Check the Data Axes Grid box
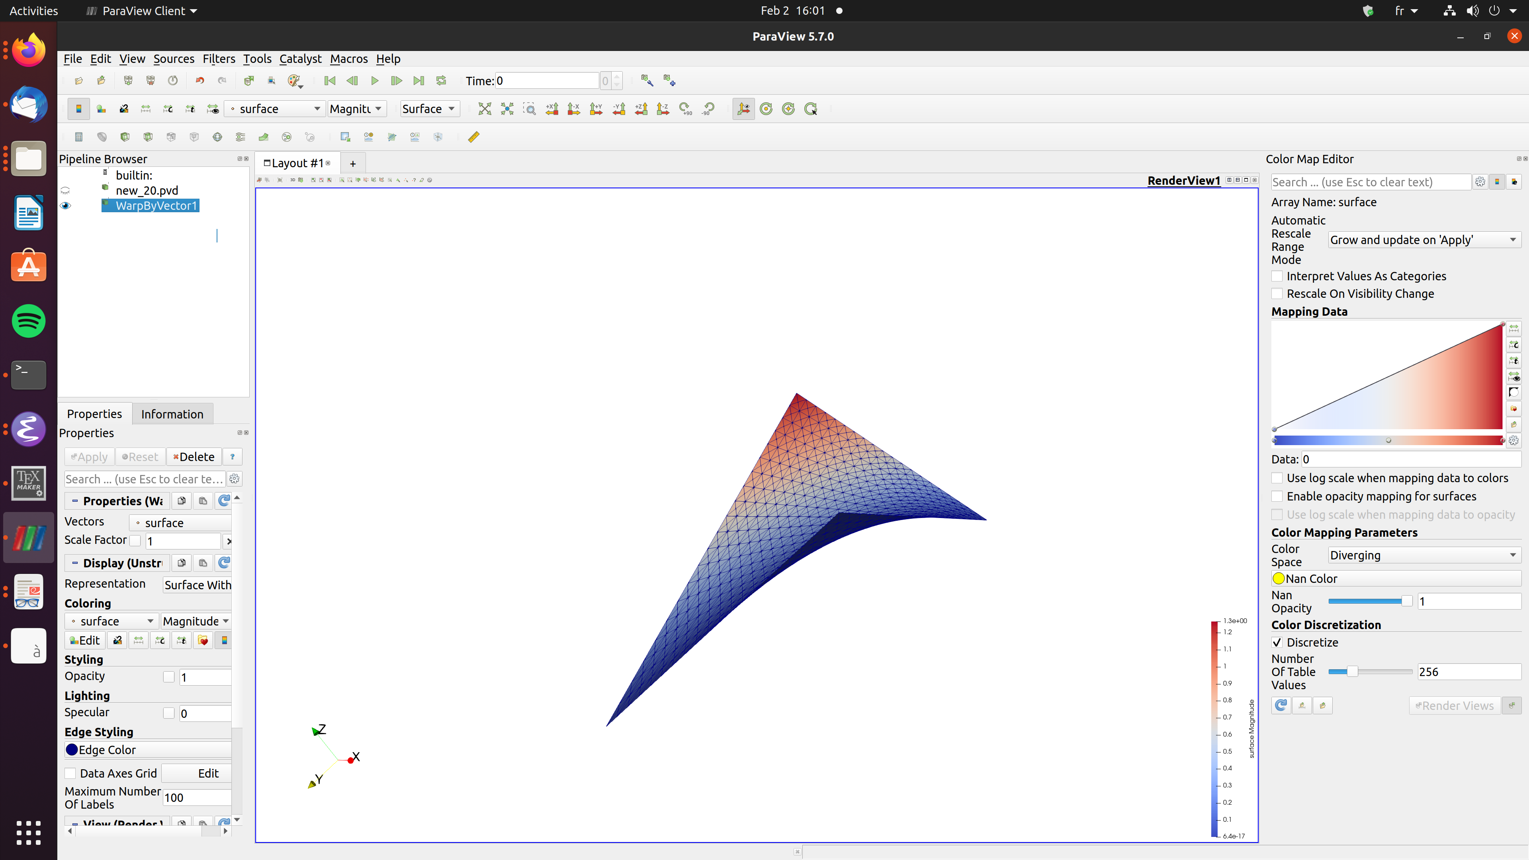This screenshot has width=1529, height=860. (70, 773)
